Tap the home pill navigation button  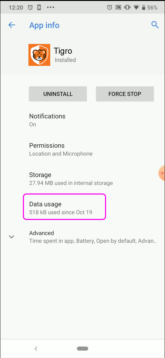pos(82,348)
